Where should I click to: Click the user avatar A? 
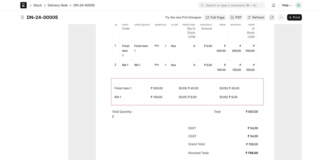click(x=298, y=5)
